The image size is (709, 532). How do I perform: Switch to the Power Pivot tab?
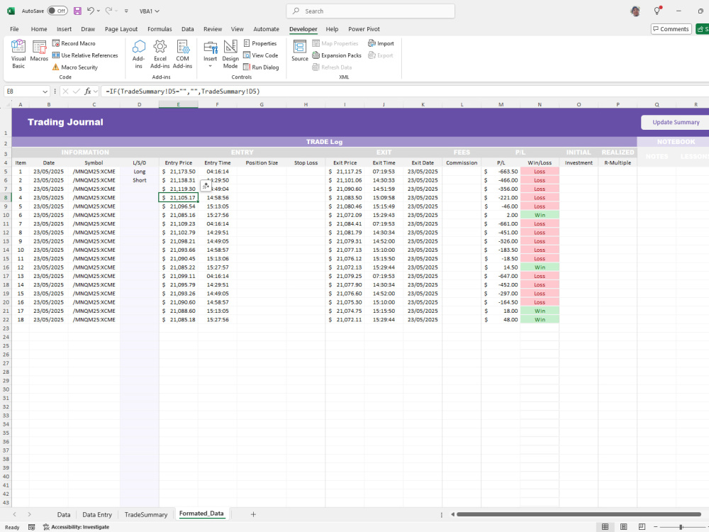point(364,29)
